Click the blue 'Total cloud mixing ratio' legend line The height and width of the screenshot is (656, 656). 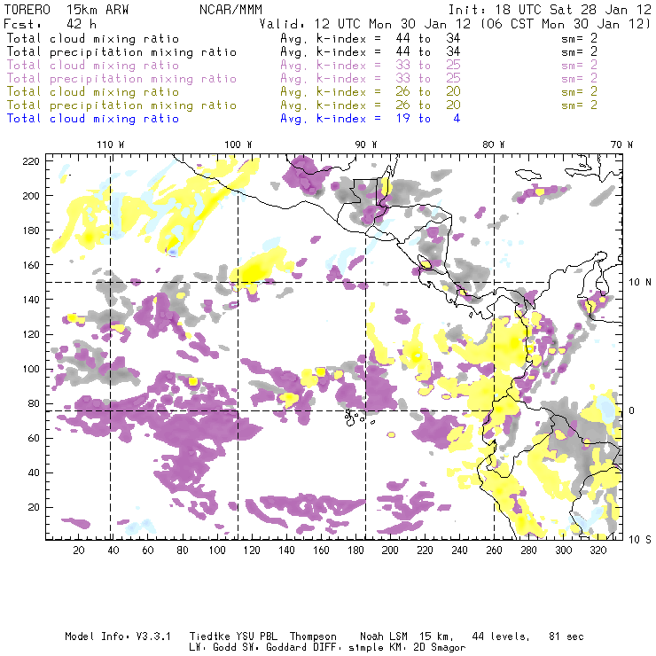coord(93,119)
